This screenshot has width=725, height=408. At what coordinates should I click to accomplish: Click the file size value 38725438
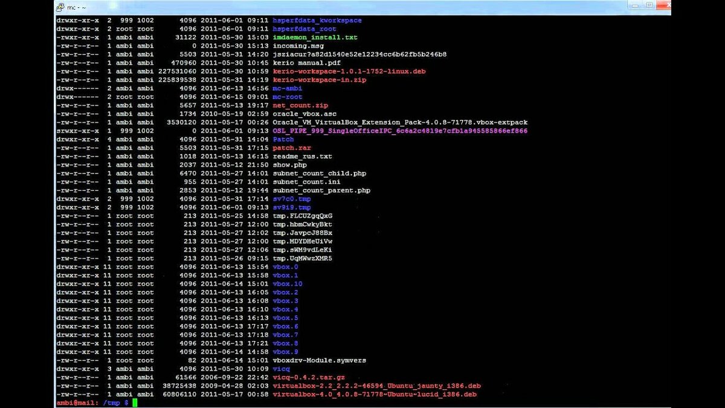pyautogui.click(x=180, y=386)
